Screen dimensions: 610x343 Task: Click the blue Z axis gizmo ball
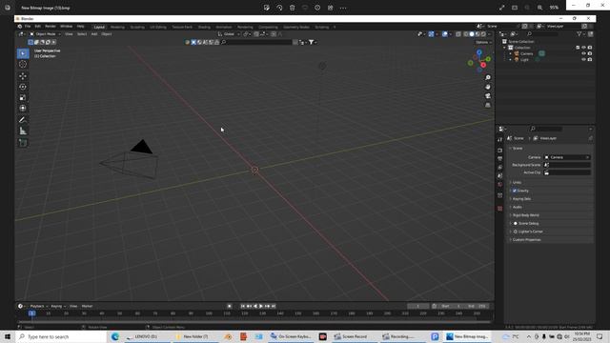479,52
